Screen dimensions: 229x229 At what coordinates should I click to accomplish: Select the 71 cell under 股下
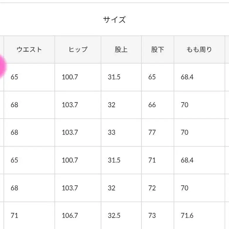tap(152, 160)
